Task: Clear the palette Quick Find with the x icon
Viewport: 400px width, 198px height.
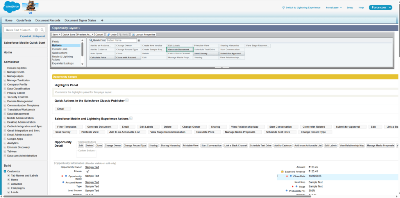Action: coord(139,40)
